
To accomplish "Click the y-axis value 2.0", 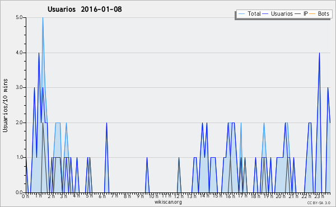I will tap(19, 123).
